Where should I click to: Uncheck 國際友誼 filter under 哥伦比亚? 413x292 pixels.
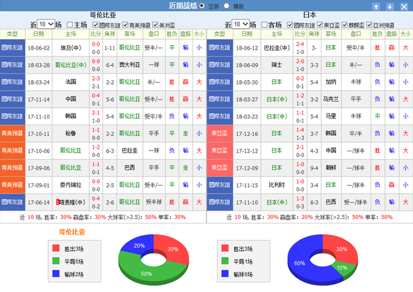95,25
